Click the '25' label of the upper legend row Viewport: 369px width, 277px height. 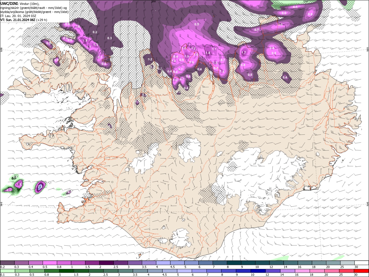pos(342,267)
